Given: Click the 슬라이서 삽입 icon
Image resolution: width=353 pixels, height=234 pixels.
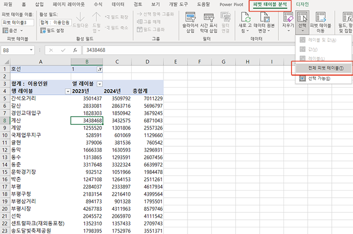Looking at the screenshot, I should point(191,17).
